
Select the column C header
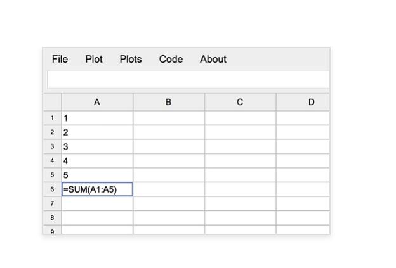pos(240,102)
